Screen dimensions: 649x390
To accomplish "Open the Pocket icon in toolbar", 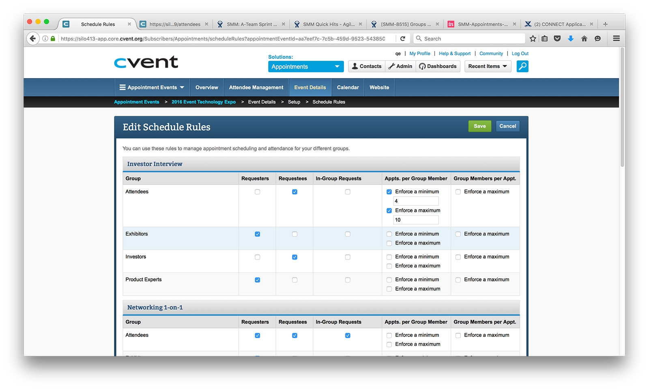I will tap(557, 39).
